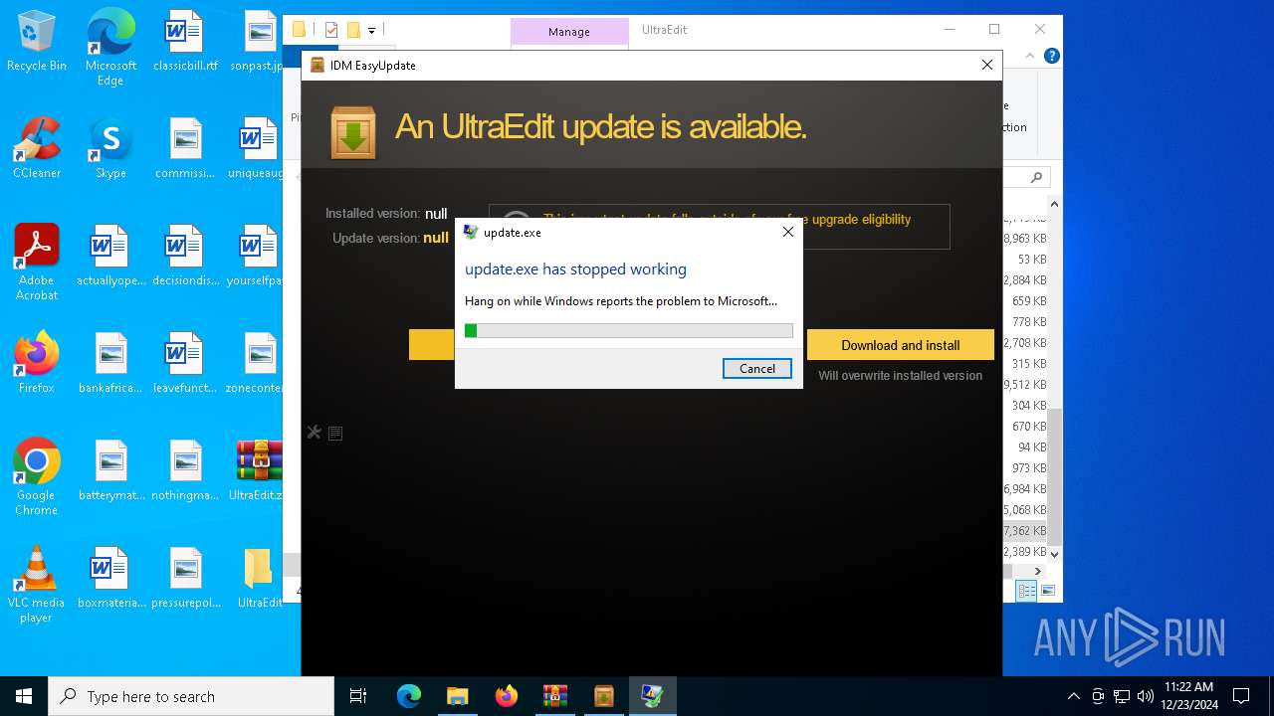Screen dimensions: 1274x716
Task: Click the log list icon in EasyUpdate
Action: tap(335, 433)
